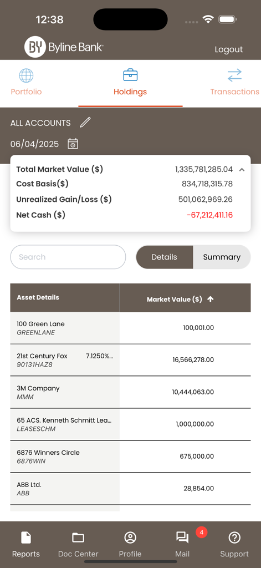This screenshot has height=568, width=261.
Task: Tap the Support label
Action: click(x=234, y=554)
